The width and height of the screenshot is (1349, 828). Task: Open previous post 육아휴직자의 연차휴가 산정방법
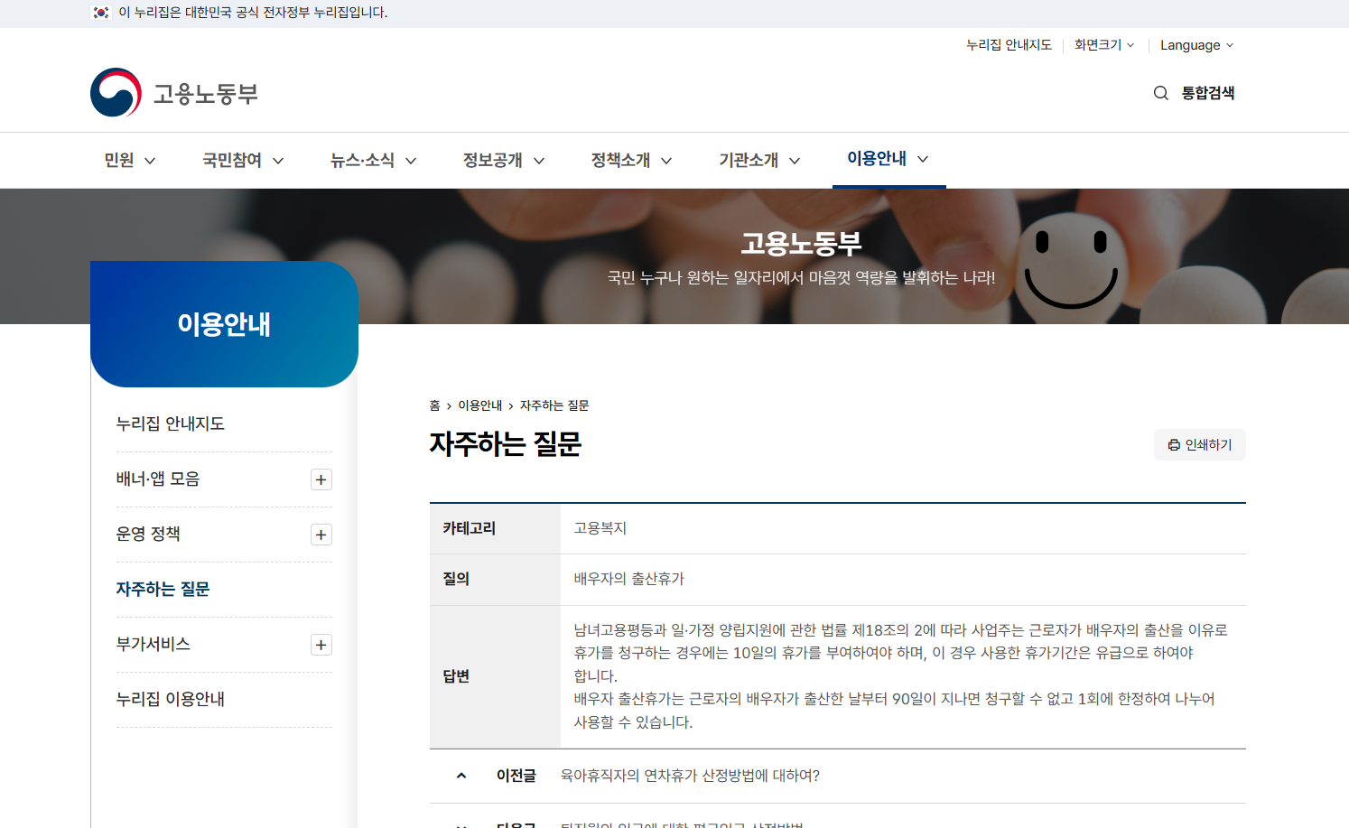690,776
